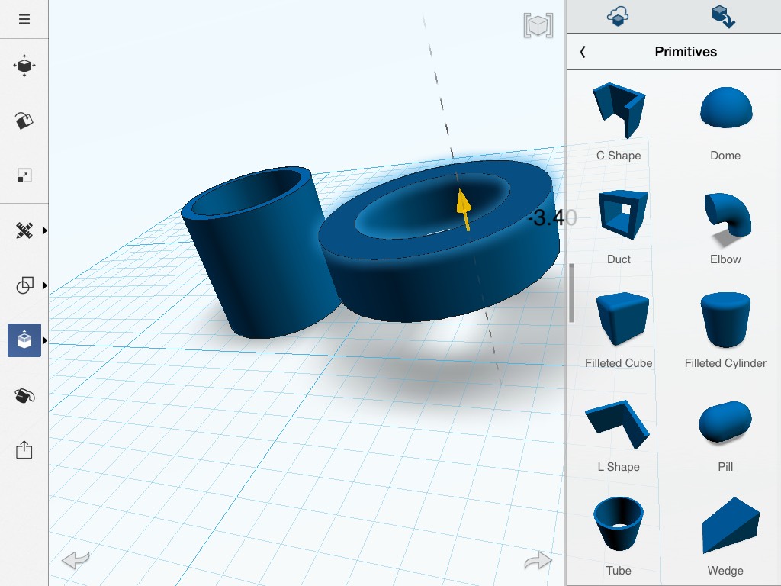Add the Tube primitive
The image size is (781, 586).
point(618,523)
